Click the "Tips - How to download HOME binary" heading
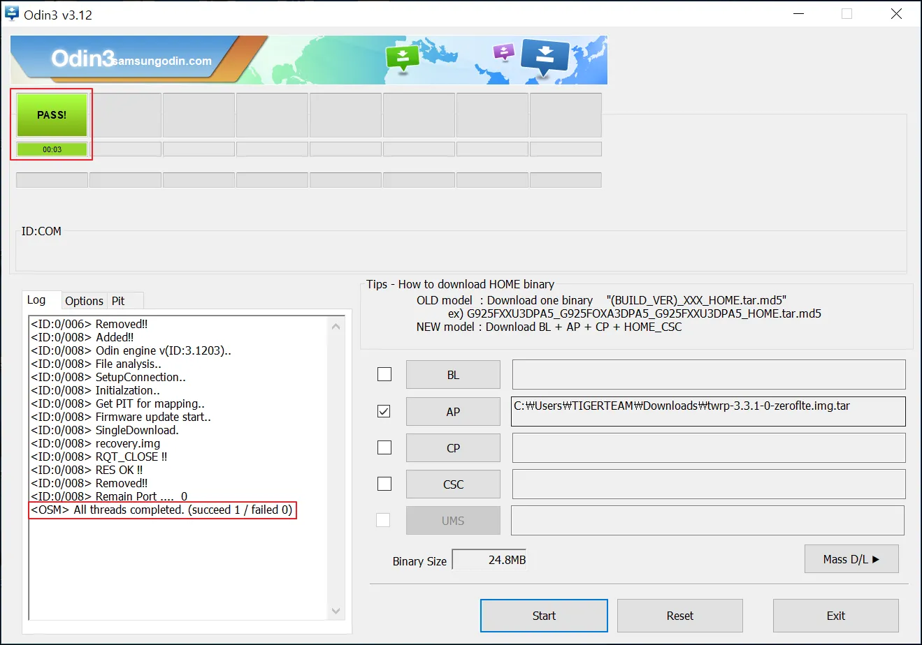This screenshot has height=645, width=922. point(461,284)
